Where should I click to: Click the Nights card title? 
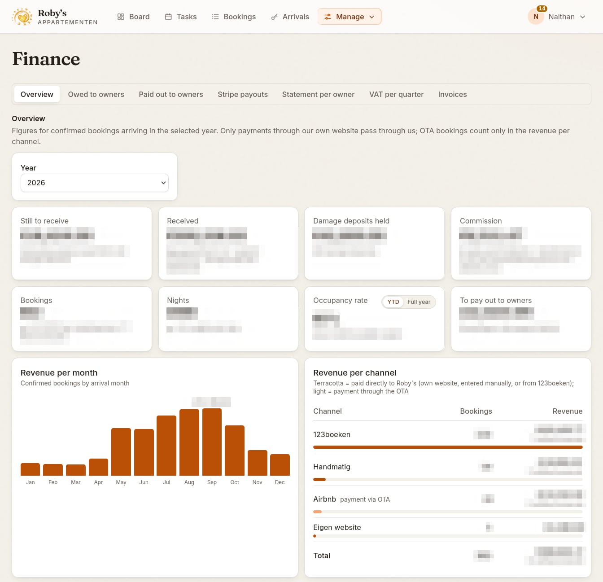pos(178,300)
